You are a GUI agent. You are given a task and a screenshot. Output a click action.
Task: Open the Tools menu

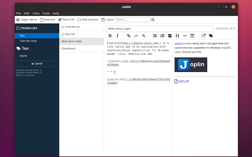[x=46, y=13]
